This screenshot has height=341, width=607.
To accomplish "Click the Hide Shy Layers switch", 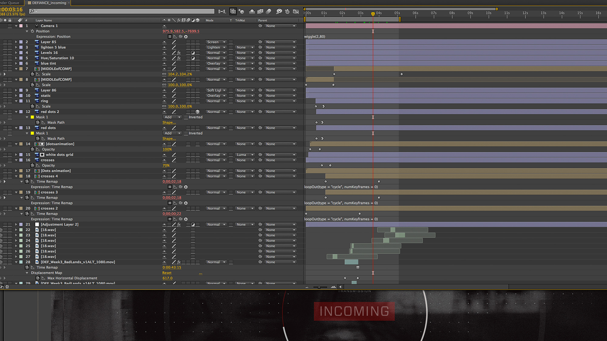I will [252, 12].
